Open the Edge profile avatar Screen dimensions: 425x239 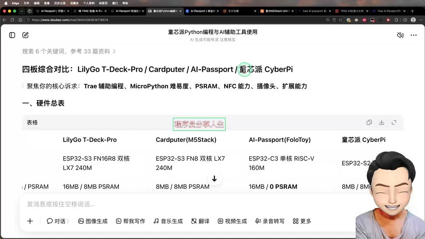(413, 20)
